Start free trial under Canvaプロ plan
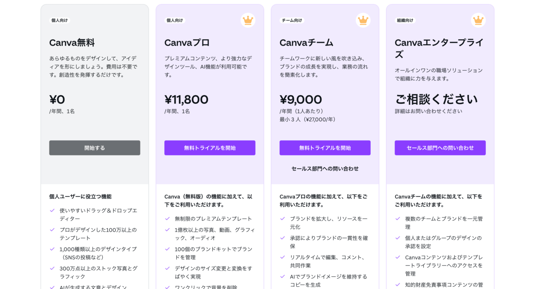This screenshot has height=289, width=535. pos(210,148)
